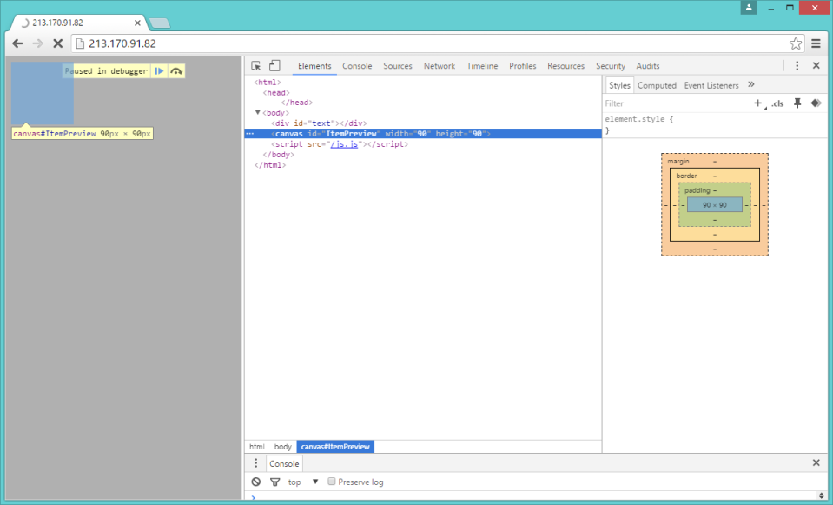This screenshot has height=505, width=833.
Task: Open the Chrome hamburger menu
Action: pos(816,43)
